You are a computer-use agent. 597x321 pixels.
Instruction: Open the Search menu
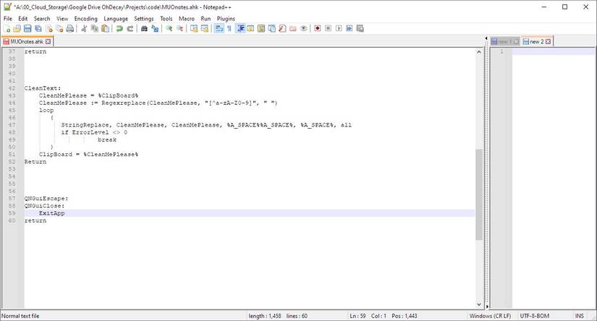[42, 19]
